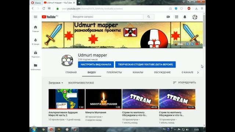The width and height of the screenshot is (235, 132).
Task: Click ВОСПРОИЗВЕСТИ ВСЕ
Action: pos(81,83)
